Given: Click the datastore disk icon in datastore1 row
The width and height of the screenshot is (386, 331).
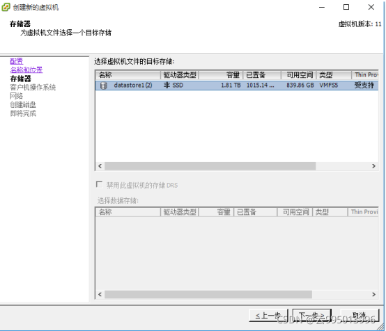Looking at the screenshot, I should click(104, 86).
